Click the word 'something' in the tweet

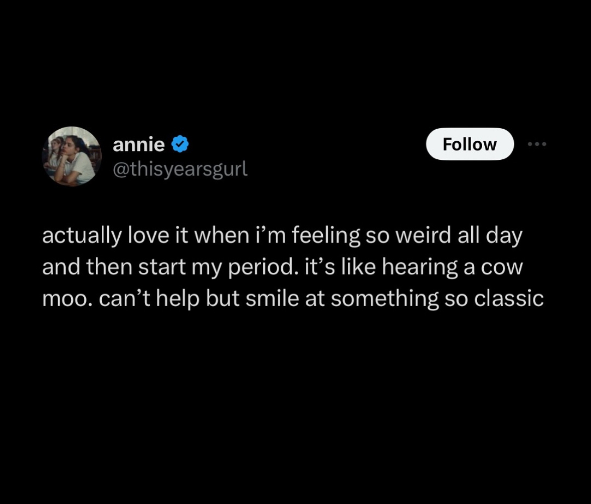pyautogui.click(x=385, y=300)
